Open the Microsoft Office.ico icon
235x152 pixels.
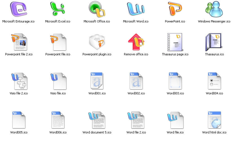click(x=97, y=9)
